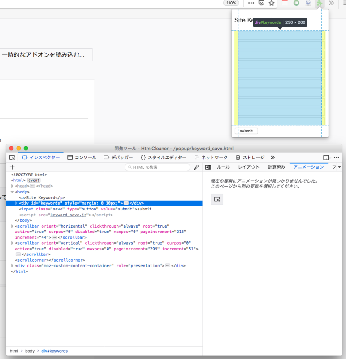Show collapsed content ellipsis of head
Viewport: 346px width, 359px height.
click(x=33, y=186)
